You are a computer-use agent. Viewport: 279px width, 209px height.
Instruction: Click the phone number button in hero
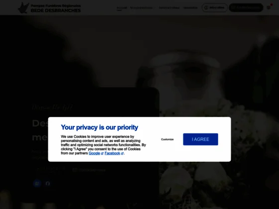(50, 170)
